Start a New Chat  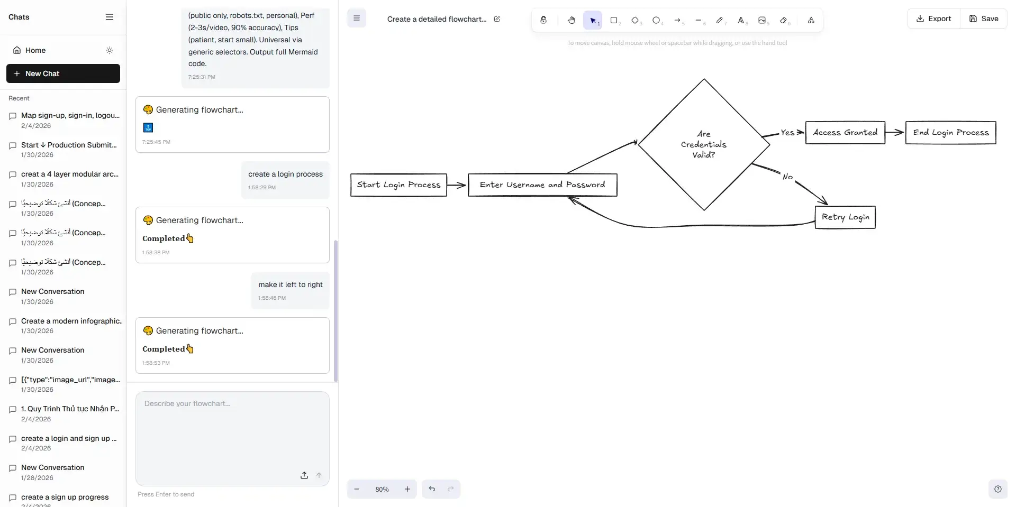coord(63,73)
